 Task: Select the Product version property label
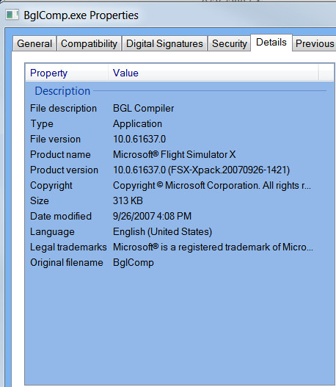coord(64,170)
